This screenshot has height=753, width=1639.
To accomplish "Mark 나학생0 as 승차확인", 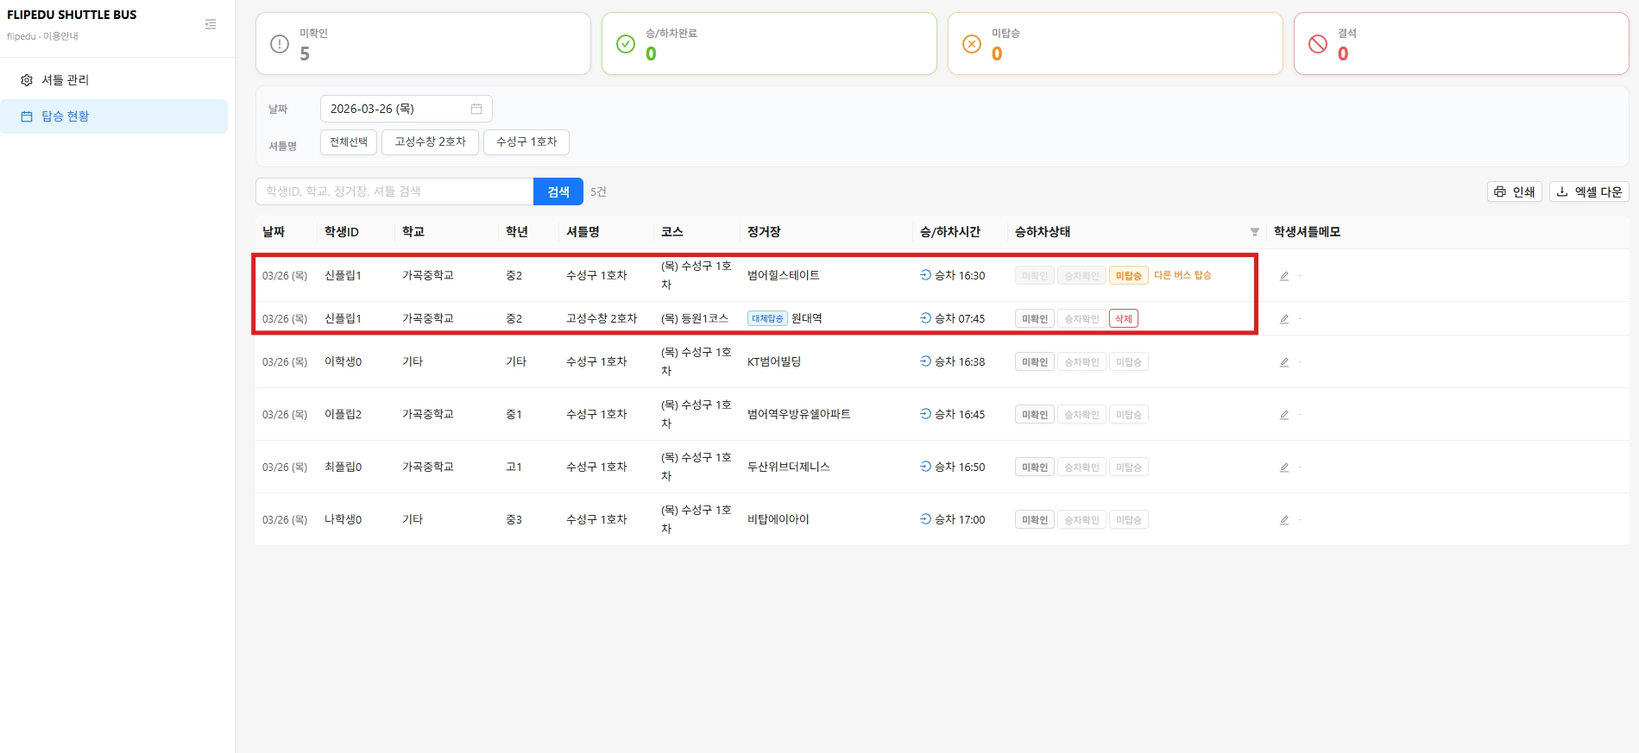I will click(1081, 520).
